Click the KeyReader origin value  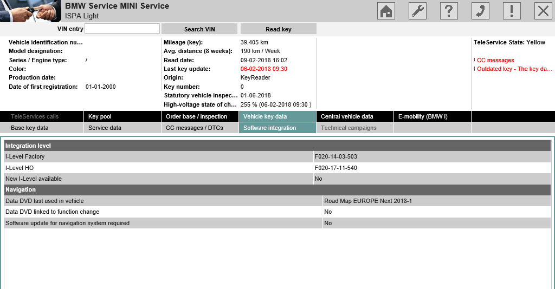(255, 78)
